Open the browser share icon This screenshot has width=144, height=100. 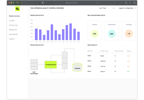click(126, 3)
